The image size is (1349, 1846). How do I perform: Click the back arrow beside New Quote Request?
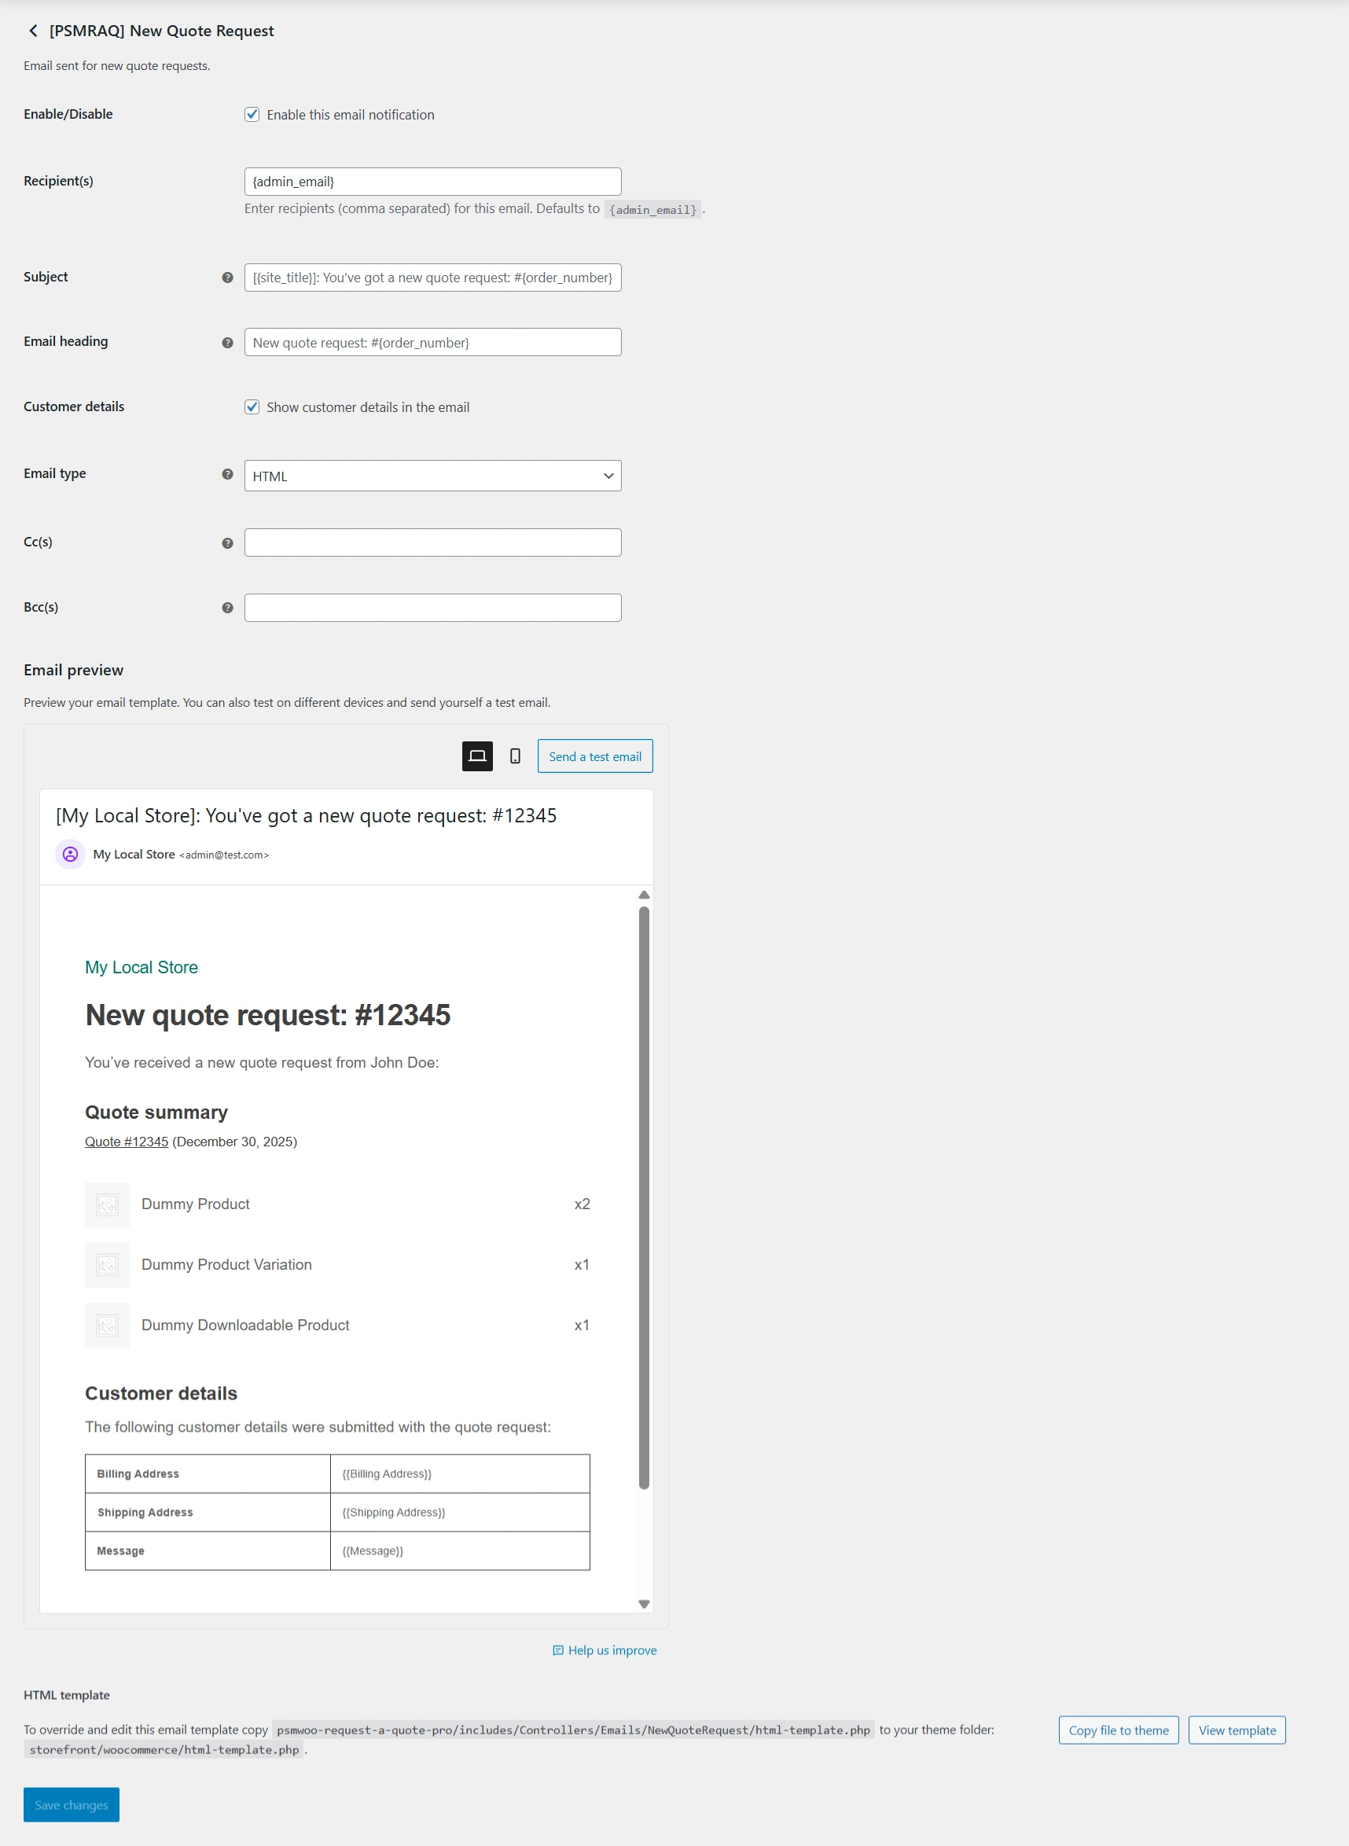(x=33, y=31)
